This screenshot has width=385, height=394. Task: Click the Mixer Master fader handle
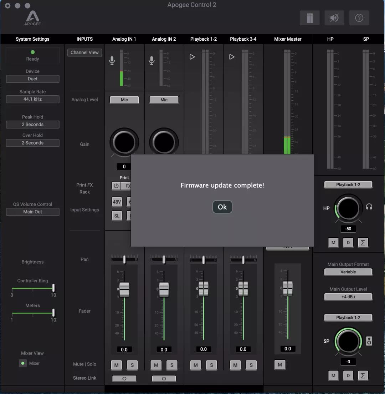(x=288, y=288)
